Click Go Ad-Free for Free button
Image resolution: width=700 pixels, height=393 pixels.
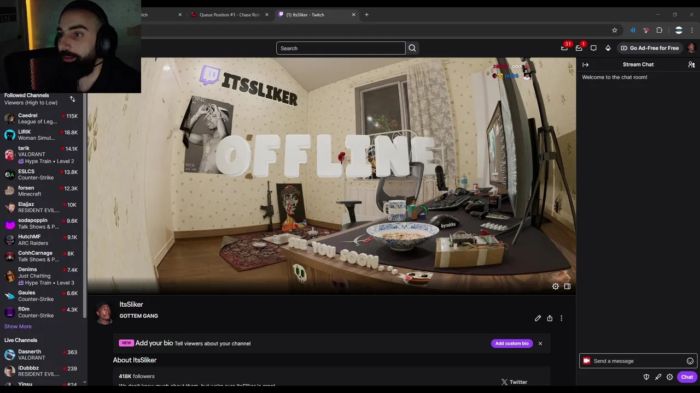pyautogui.click(x=650, y=48)
